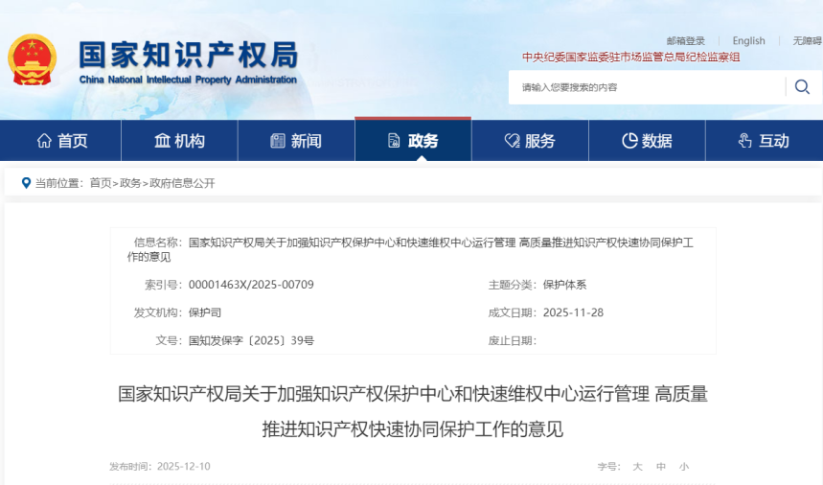Click the index number 00001463X/2025-00709
Image resolution: width=823 pixels, height=485 pixels.
tap(251, 285)
